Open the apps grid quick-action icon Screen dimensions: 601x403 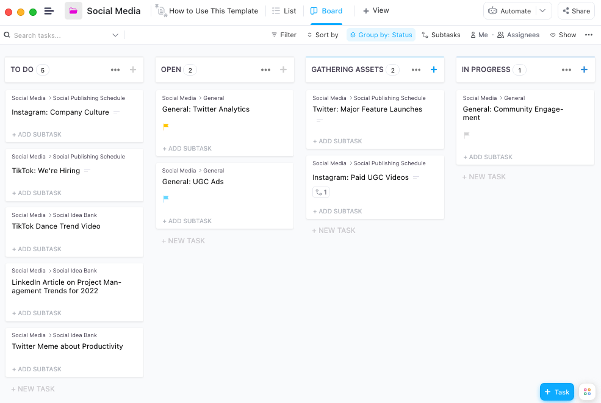(586, 391)
